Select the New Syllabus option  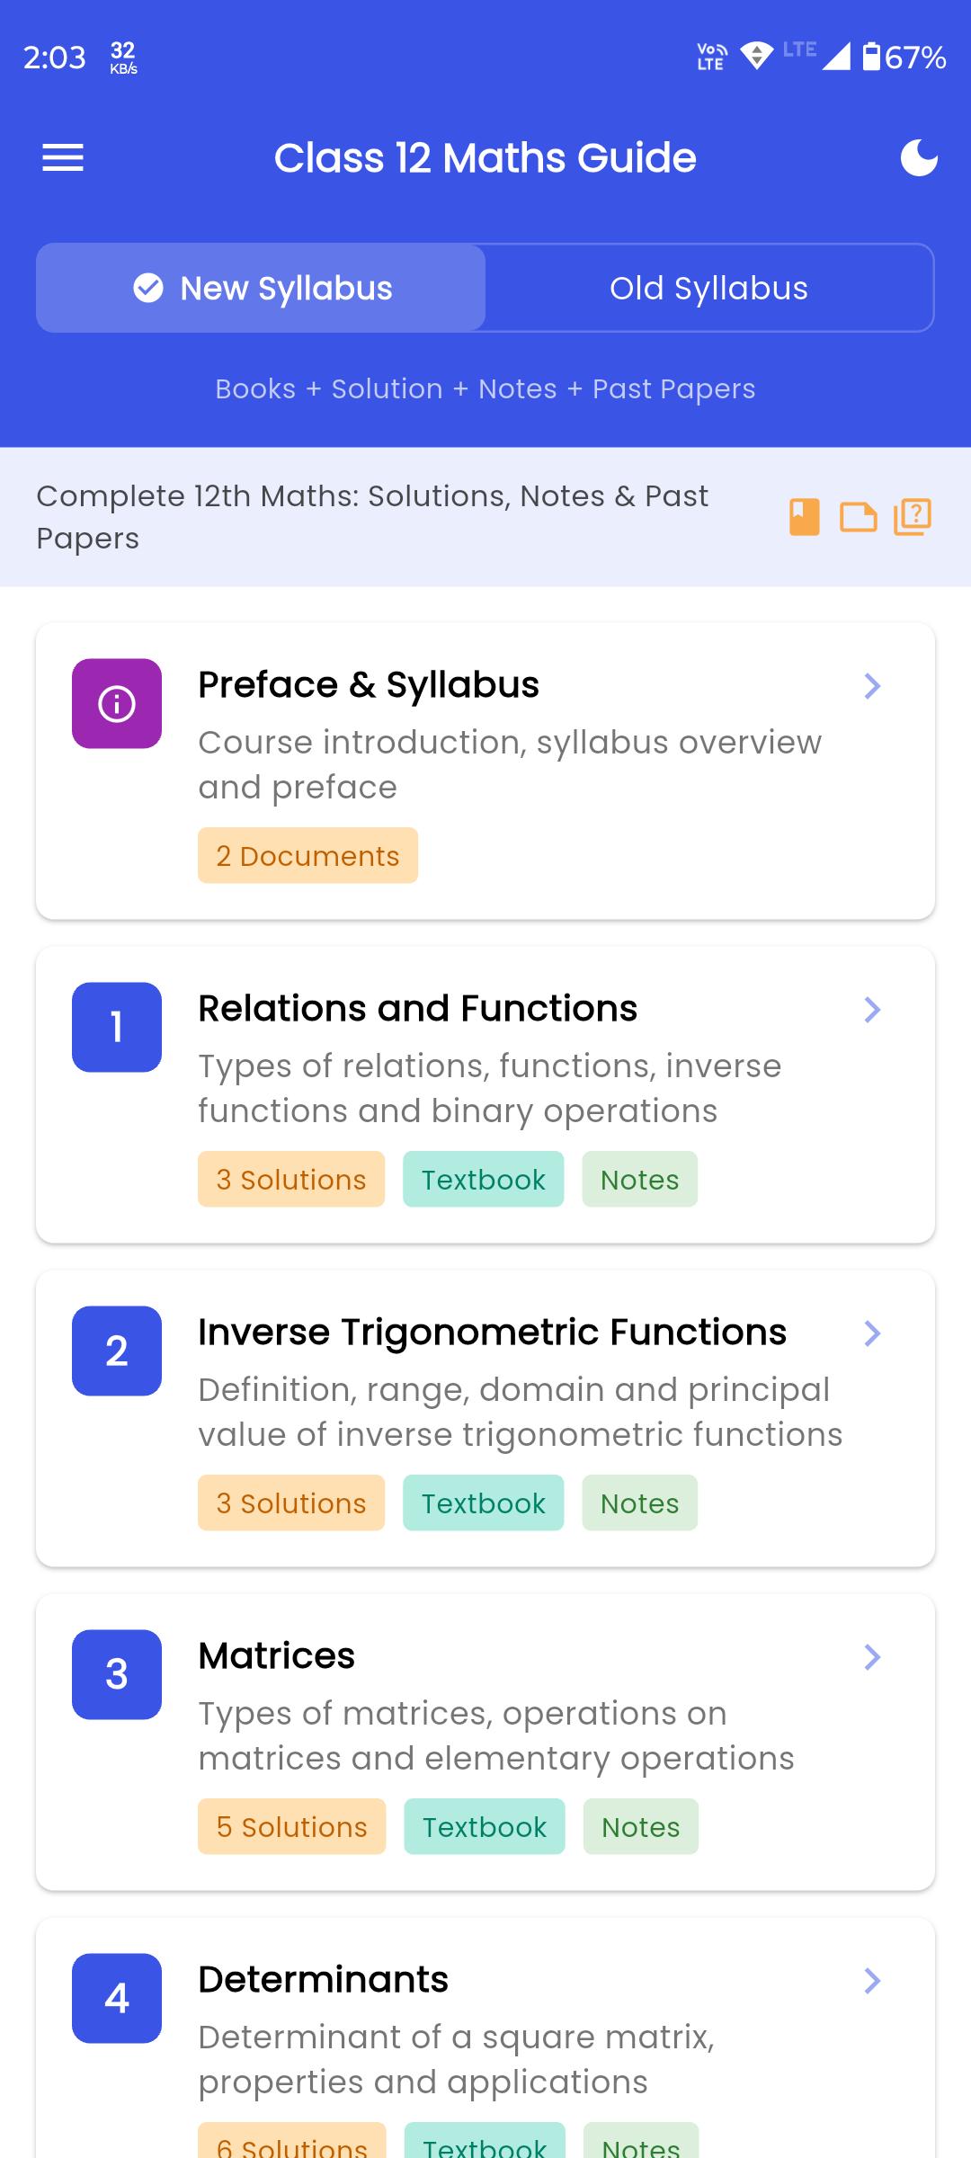(262, 288)
